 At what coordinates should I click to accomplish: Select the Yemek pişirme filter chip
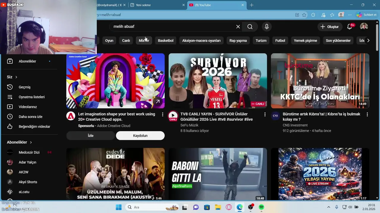pyautogui.click(x=305, y=41)
